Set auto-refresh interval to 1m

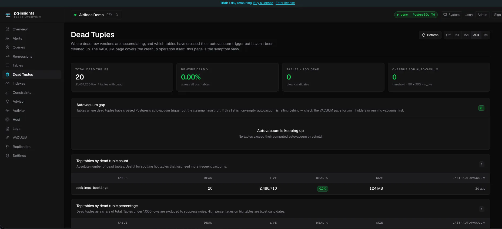[485, 35]
